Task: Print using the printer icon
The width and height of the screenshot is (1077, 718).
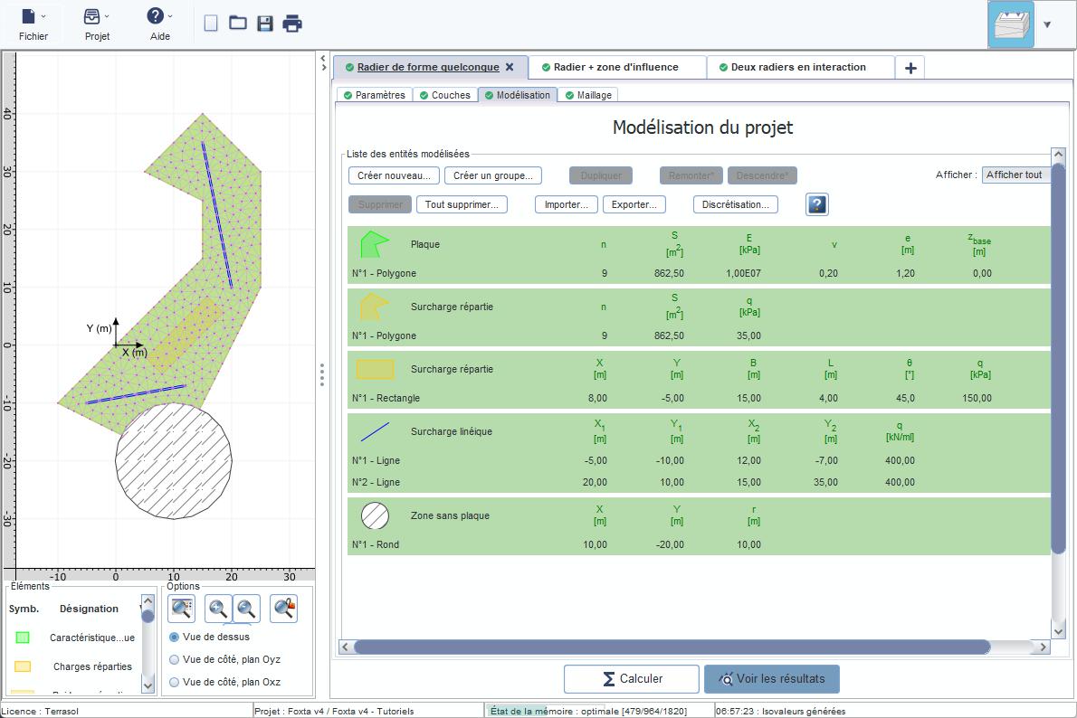Action: pyautogui.click(x=292, y=24)
